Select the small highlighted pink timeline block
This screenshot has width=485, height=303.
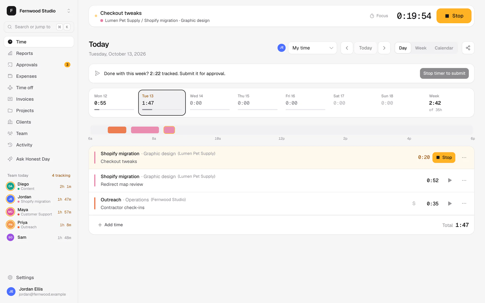coord(169,130)
